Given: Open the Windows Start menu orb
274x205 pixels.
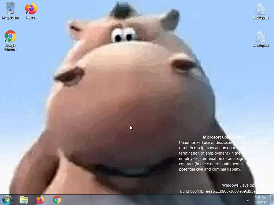Looking at the screenshot, I should coord(7,200).
